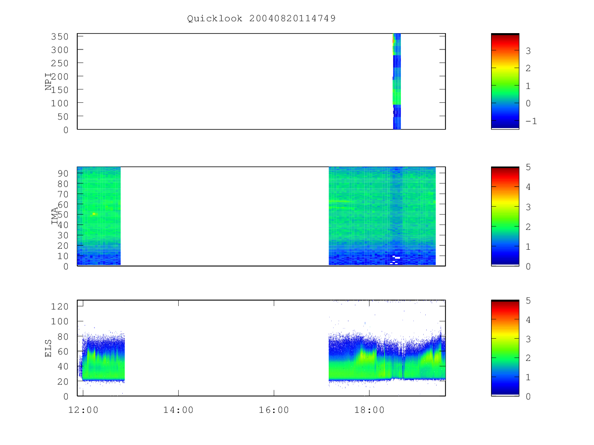Click the 3 label on NPI colorbar
The width and height of the screenshot is (594, 445).
pyautogui.click(x=528, y=50)
